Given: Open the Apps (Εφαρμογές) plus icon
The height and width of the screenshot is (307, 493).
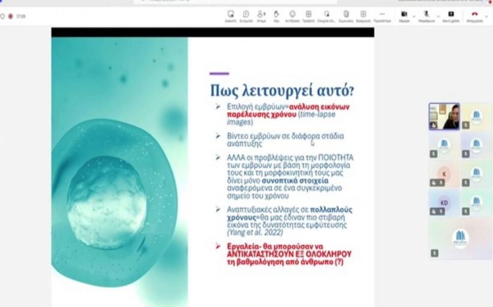Looking at the screenshot, I should click(363, 16).
